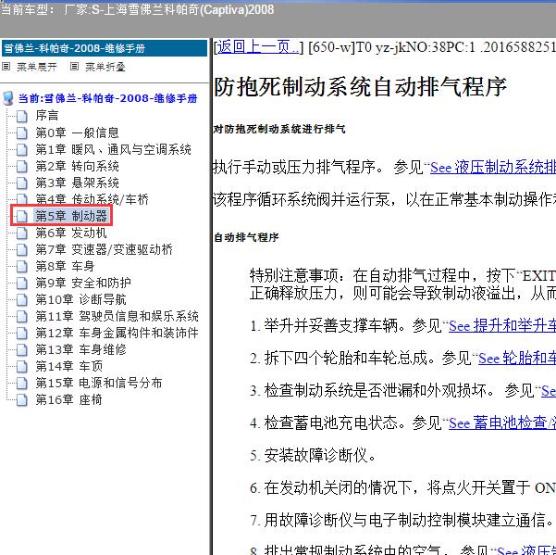Click the subheading 自动排气程序
The width and height of the screenshot is (556, 555).
(x=246, y=237)
